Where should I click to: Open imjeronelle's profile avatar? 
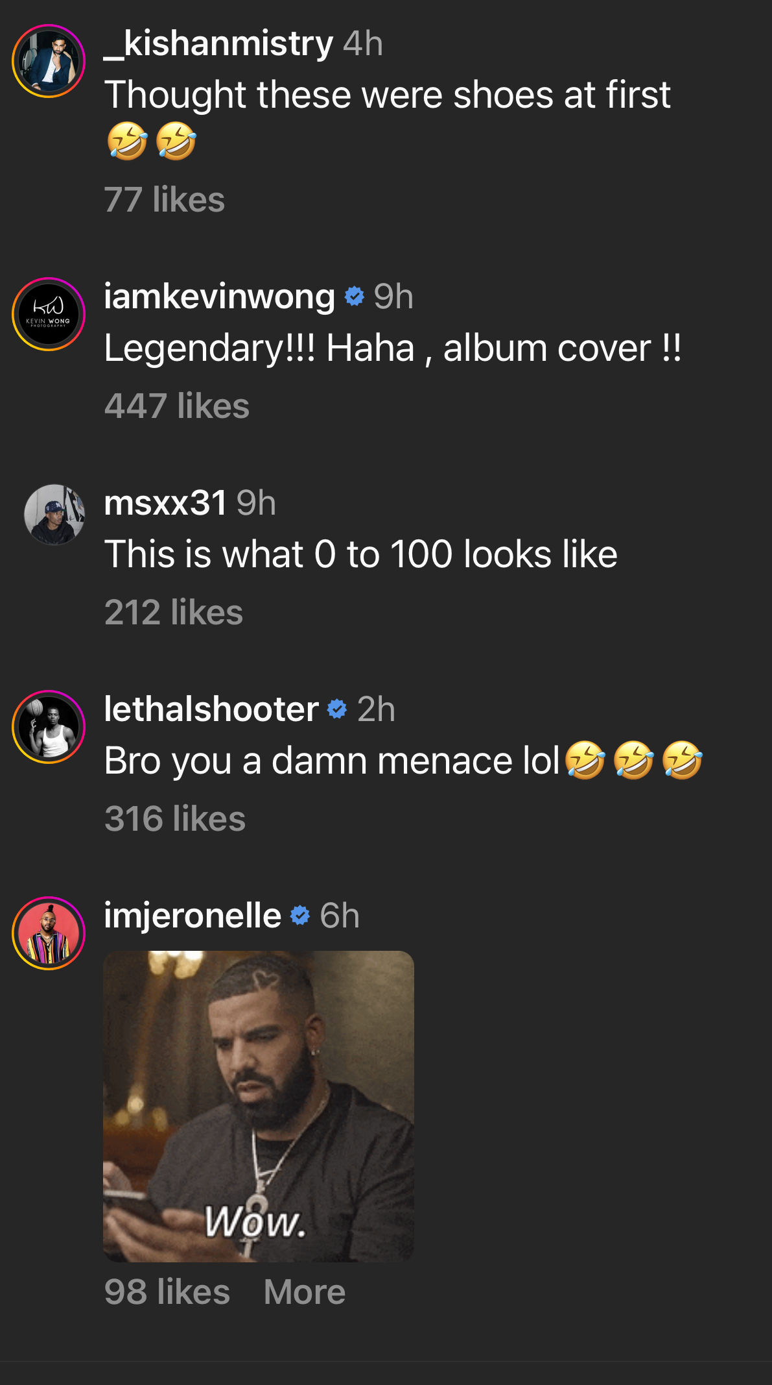[49, 933]
